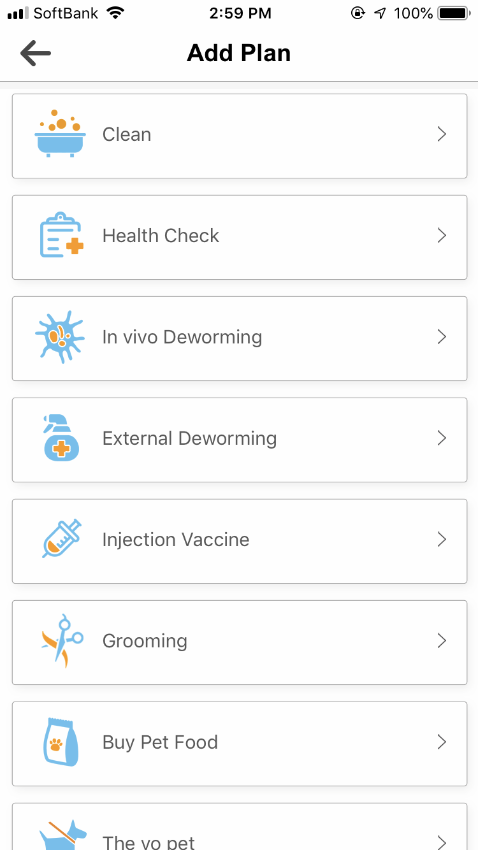Tap the Grooming scissors icon
This screenshot has width=478, height=850.
pos(61,640)
